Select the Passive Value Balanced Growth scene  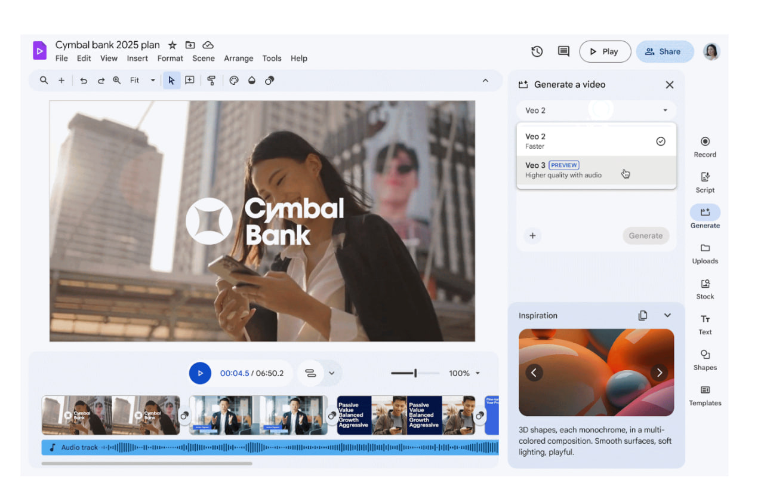tap(406, 415)
